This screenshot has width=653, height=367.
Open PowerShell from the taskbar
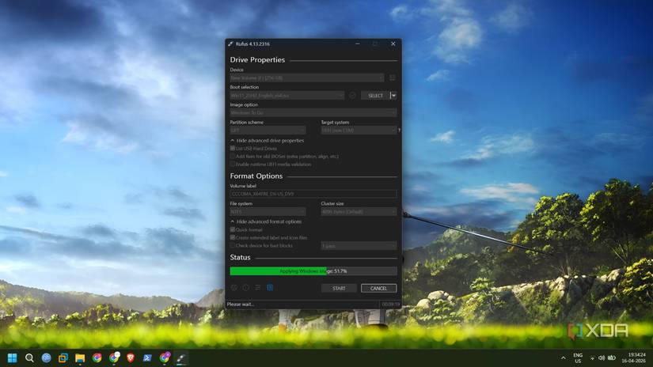coord(147,358)
